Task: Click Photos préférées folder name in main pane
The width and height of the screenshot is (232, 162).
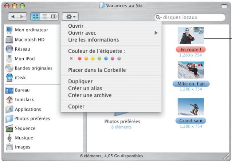Action: (x=122, y=122)
